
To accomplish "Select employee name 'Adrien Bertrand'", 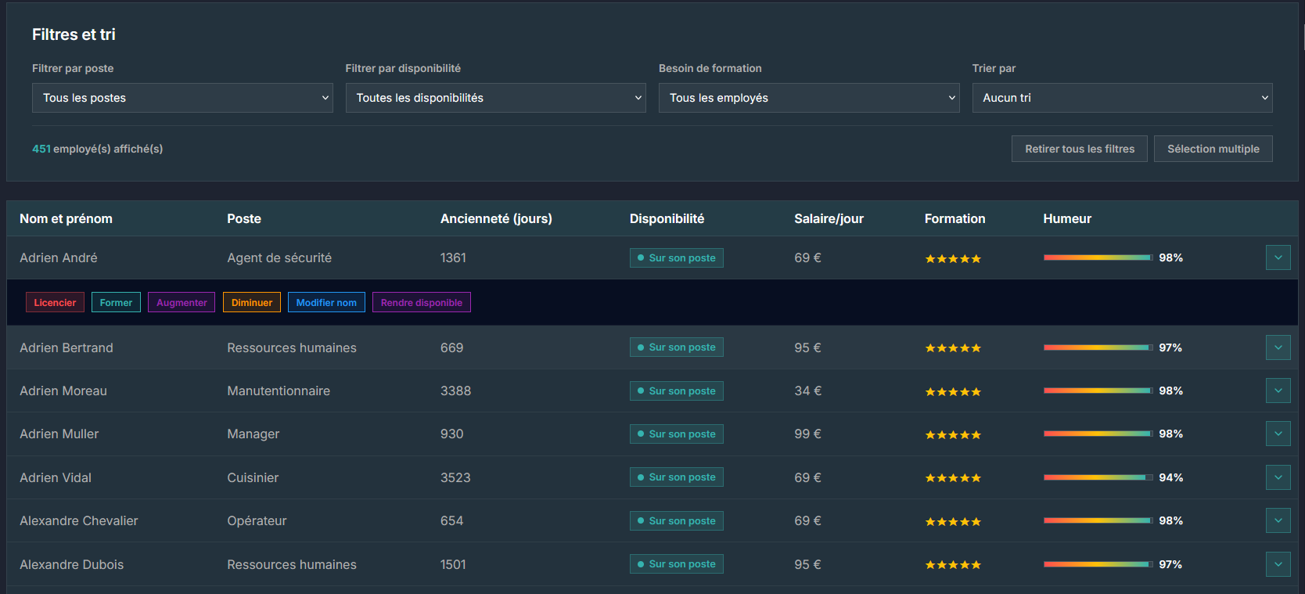I will (67, 347).
